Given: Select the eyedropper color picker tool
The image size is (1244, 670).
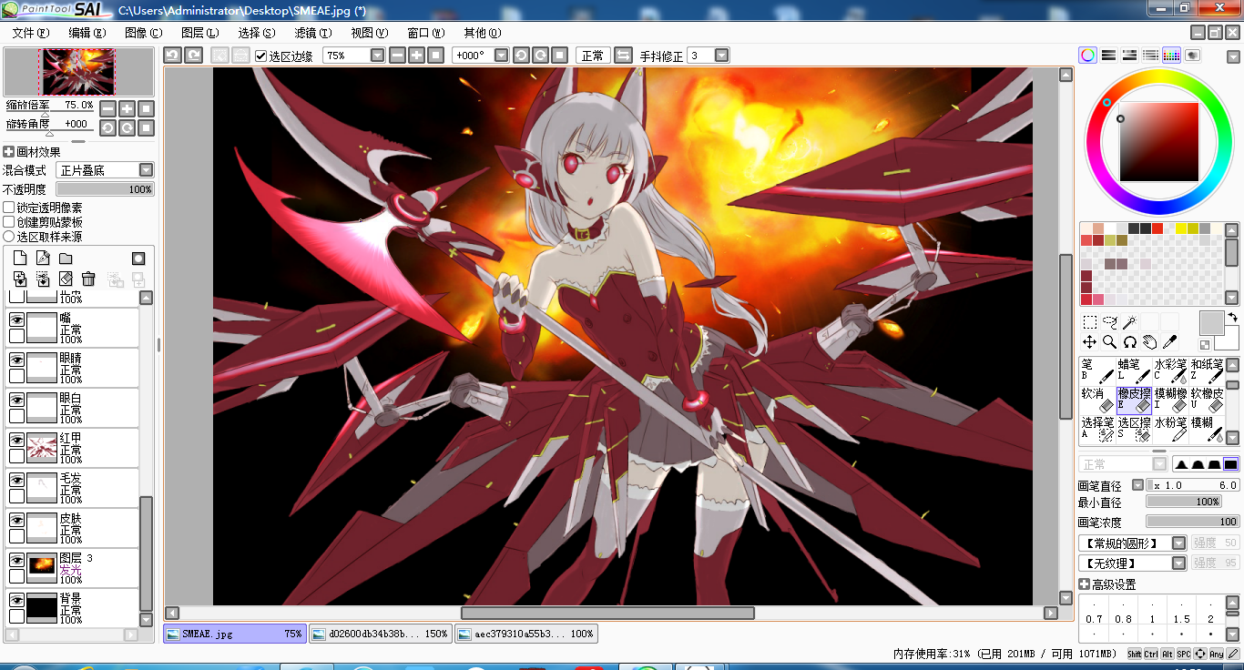Looking at the screenshot, I should click(x=1170, y=342).
